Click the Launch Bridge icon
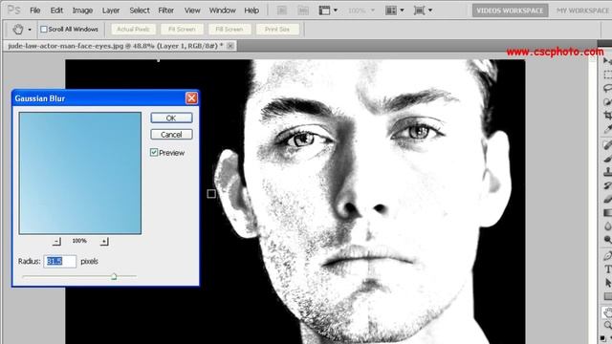Screen dimensions: 612x344 (282, 11)
